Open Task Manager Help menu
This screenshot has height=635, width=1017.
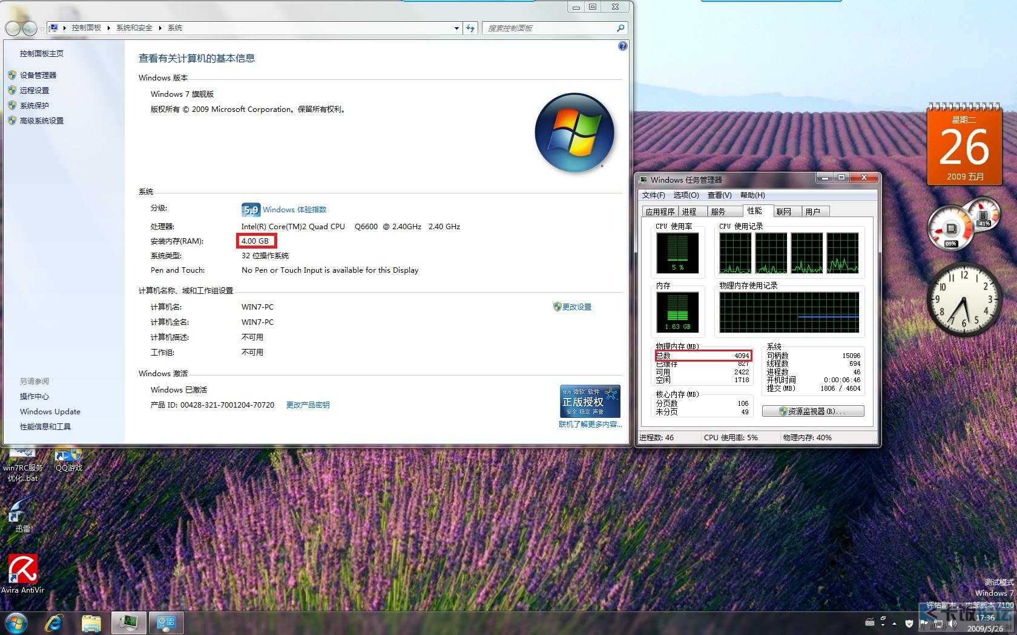click(x=752, y=195)
